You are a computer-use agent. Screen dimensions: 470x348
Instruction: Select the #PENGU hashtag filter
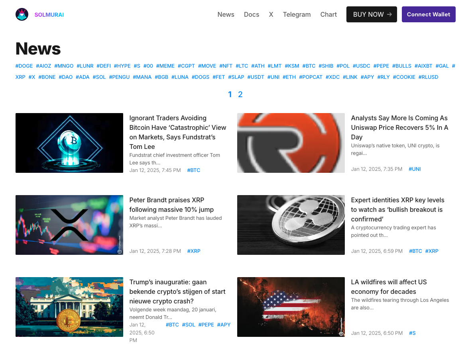pos(119,77)
